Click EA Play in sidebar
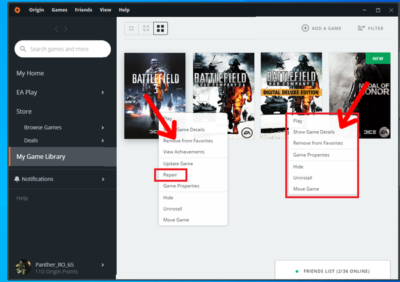The height and width of the screenshot is (282, 400). click(27, 93)
